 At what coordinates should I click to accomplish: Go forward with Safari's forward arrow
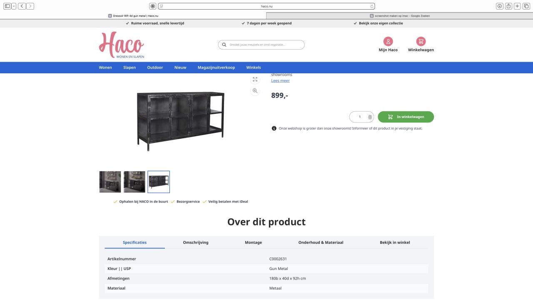click(x=30, y=6)
